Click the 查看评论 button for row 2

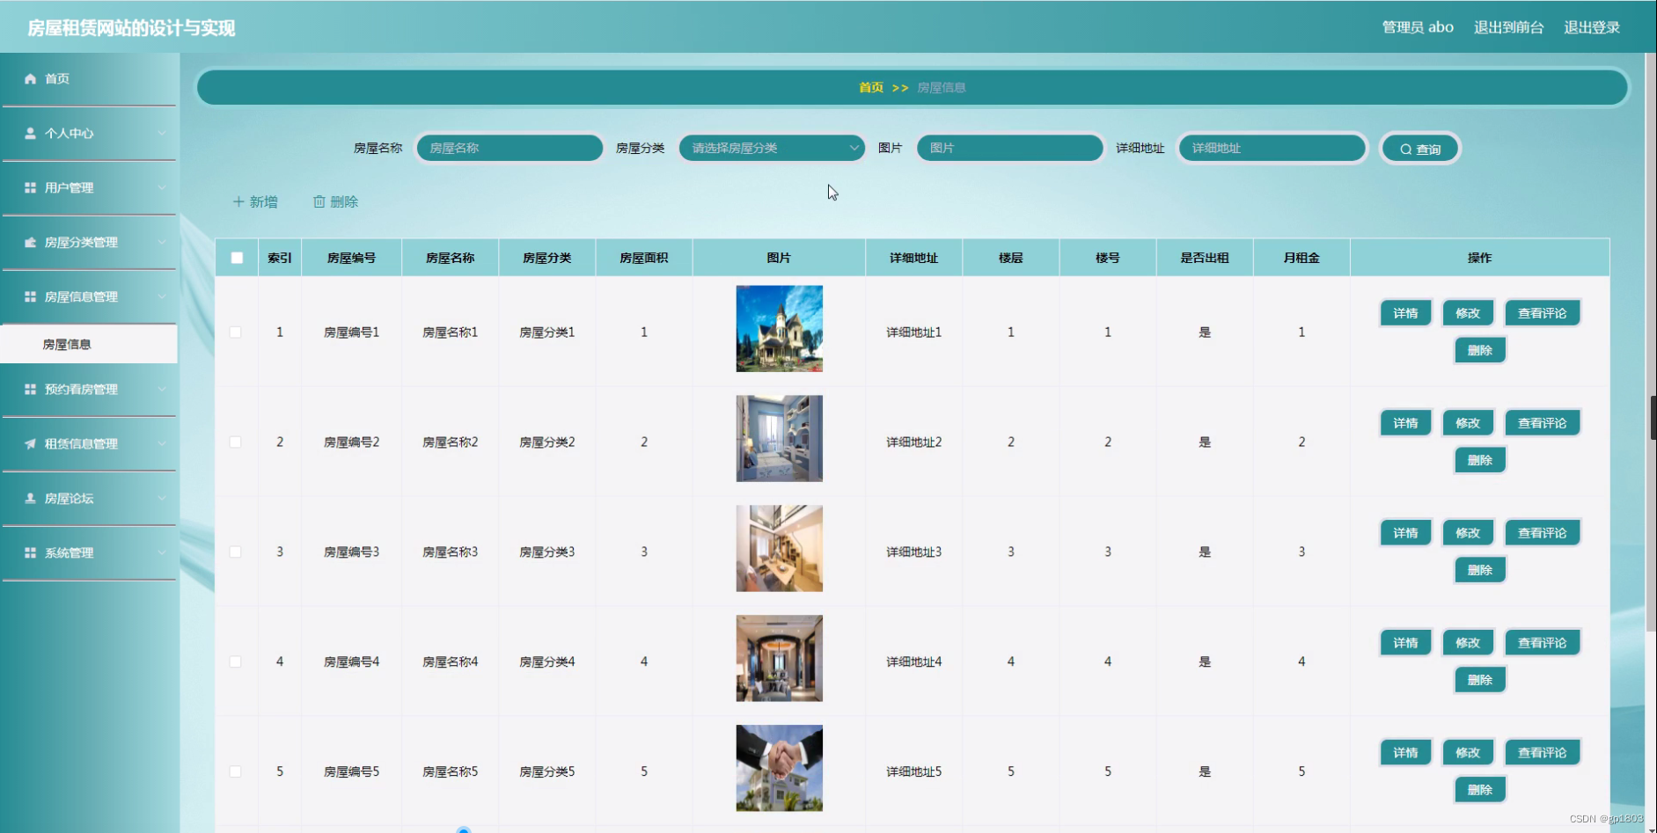tap(1542, 422)
